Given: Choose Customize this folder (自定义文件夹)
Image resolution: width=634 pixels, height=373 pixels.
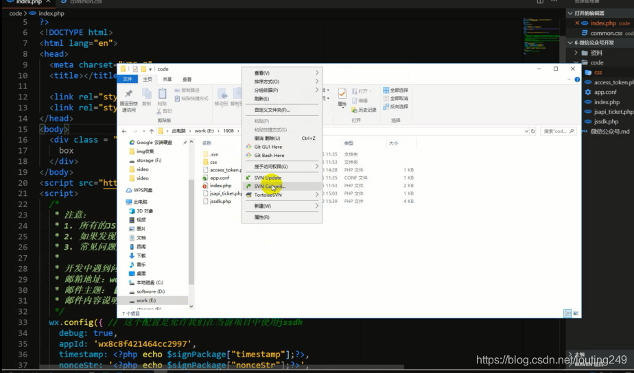Looking at the screenshot, I should [282, 110].
